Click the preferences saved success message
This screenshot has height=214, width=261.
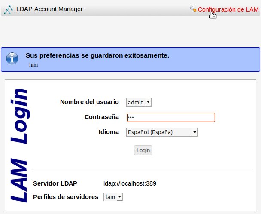click(97, 55)
